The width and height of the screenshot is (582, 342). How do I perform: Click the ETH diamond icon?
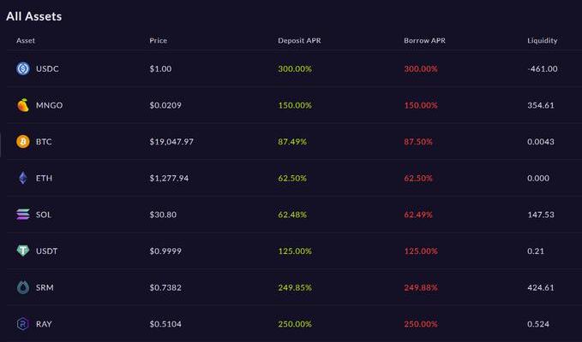(x=23, y=178)
